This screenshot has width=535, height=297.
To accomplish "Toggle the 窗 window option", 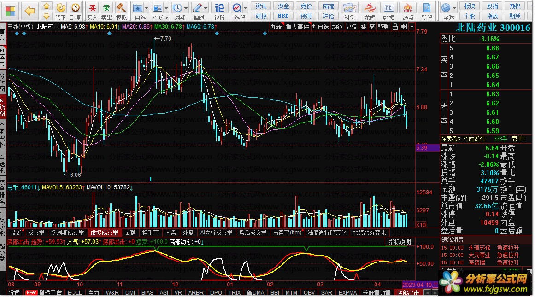I will 372,27.
